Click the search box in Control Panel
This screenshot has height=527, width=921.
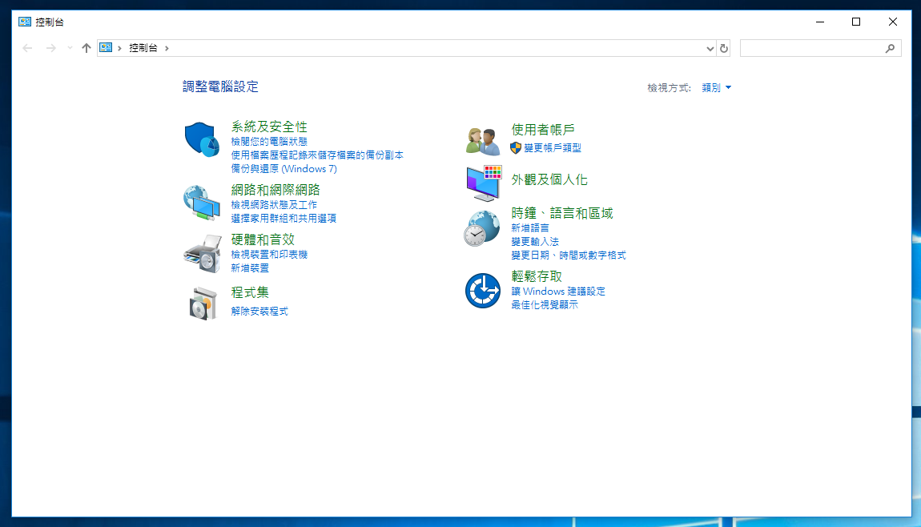click(812, 48)
